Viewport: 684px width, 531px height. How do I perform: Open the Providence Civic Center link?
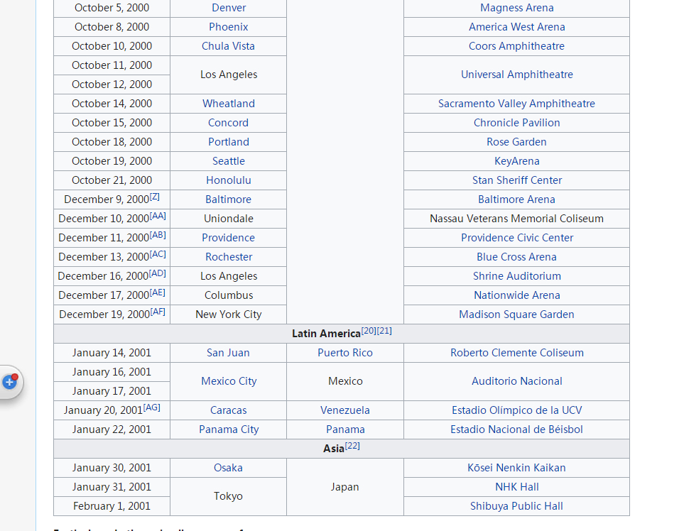pos(517,238)
